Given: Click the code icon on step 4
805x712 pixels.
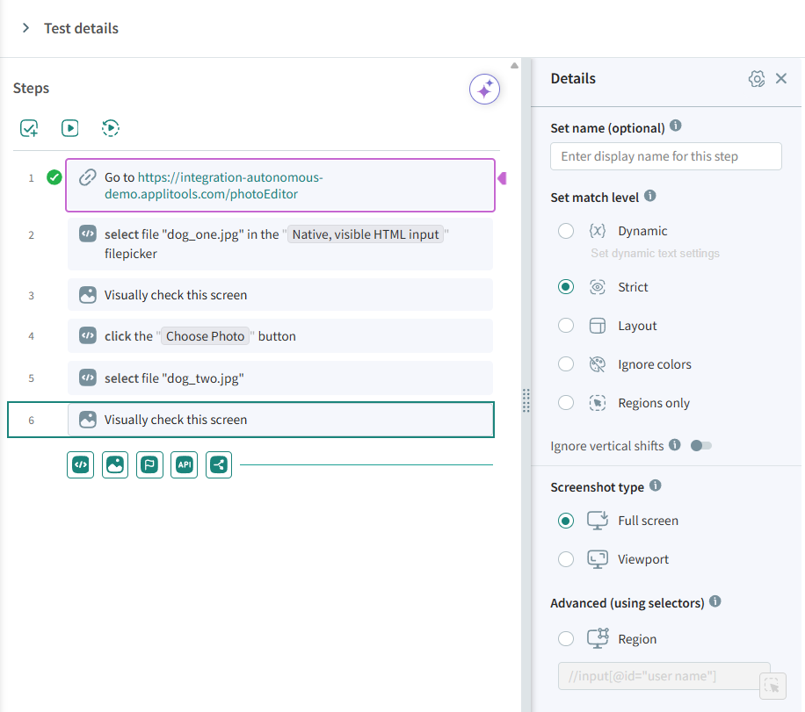Looking at the screenshot, I should pyautogui.click(x=88, y=335).
